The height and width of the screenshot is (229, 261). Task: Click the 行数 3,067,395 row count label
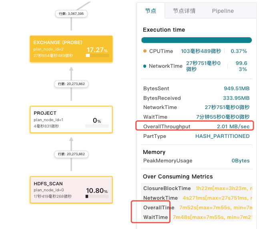point(71,14)
